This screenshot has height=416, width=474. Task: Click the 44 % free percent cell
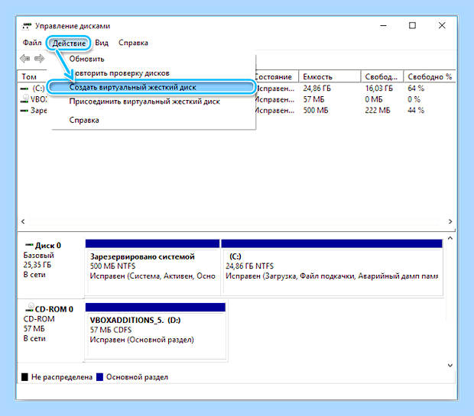(416, 110)
